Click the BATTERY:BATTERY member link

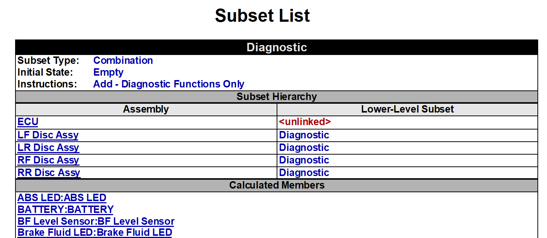66,210
